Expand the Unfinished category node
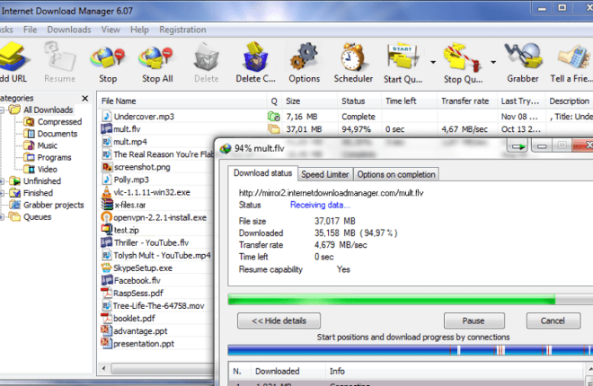The width and height of the screenshot is (593, 386). click(x=2, y=181)
